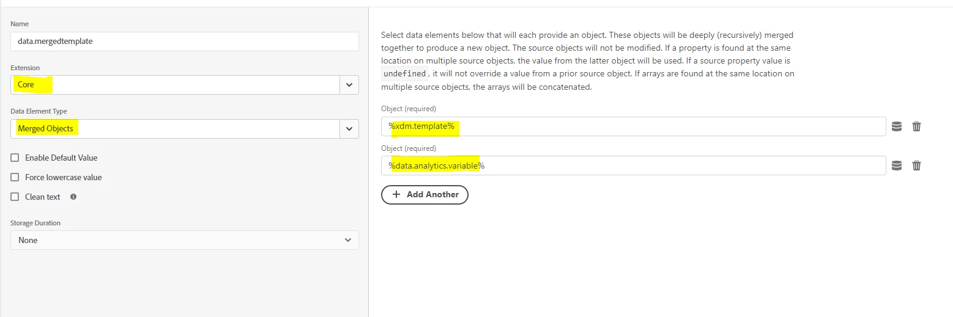Delete the %xdm.template% object row
This screenshot has height=317, width=953.
916,126
